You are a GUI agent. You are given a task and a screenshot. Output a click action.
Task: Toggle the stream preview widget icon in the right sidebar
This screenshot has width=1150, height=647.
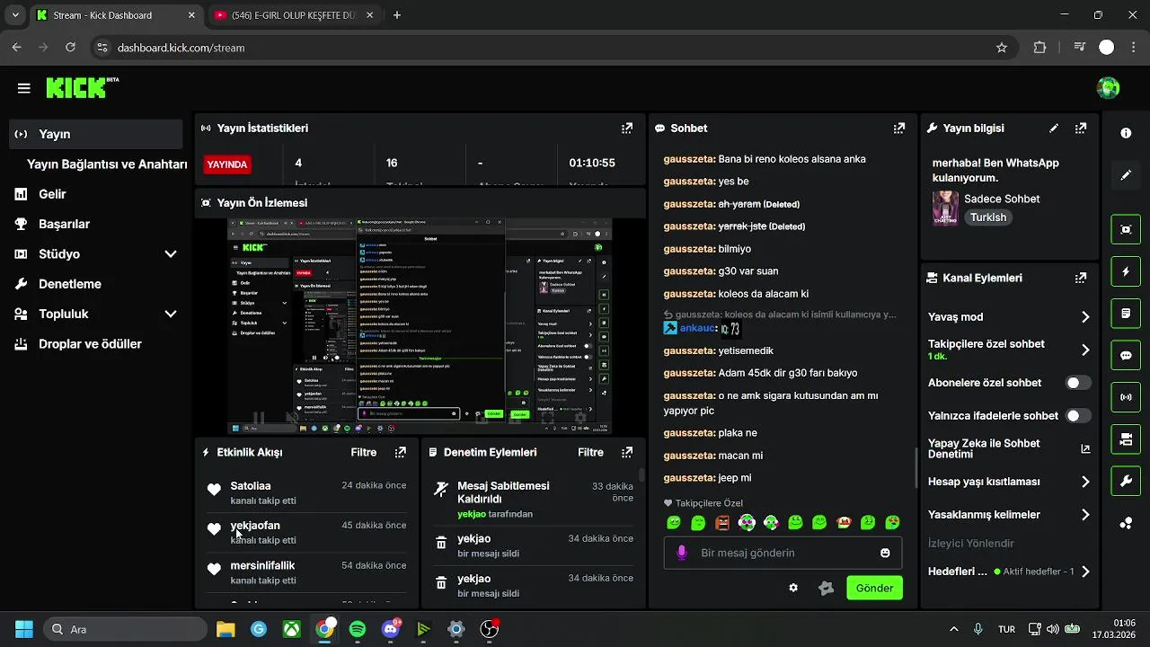pos(1126,229)
